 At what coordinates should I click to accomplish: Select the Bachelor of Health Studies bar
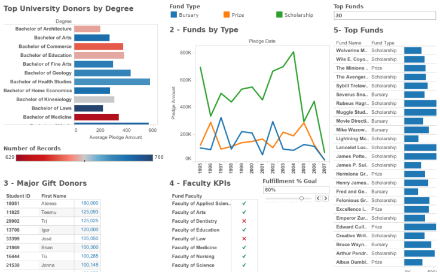point(112,81)
